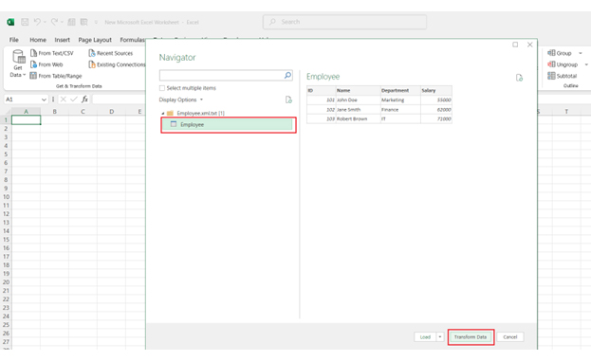Click the From Text/CSV icon
This screenshot has height=361, width=591.
pyautogui.click(x=33, y=53)
